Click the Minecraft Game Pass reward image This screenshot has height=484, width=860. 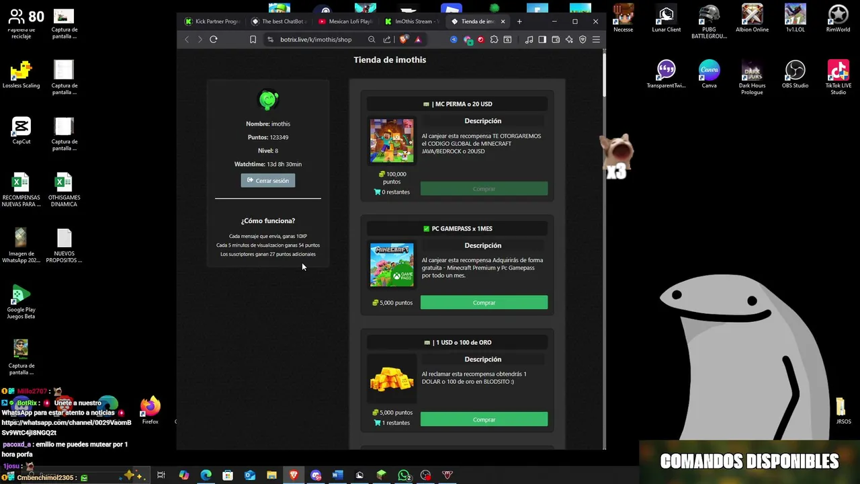point(392,265)
